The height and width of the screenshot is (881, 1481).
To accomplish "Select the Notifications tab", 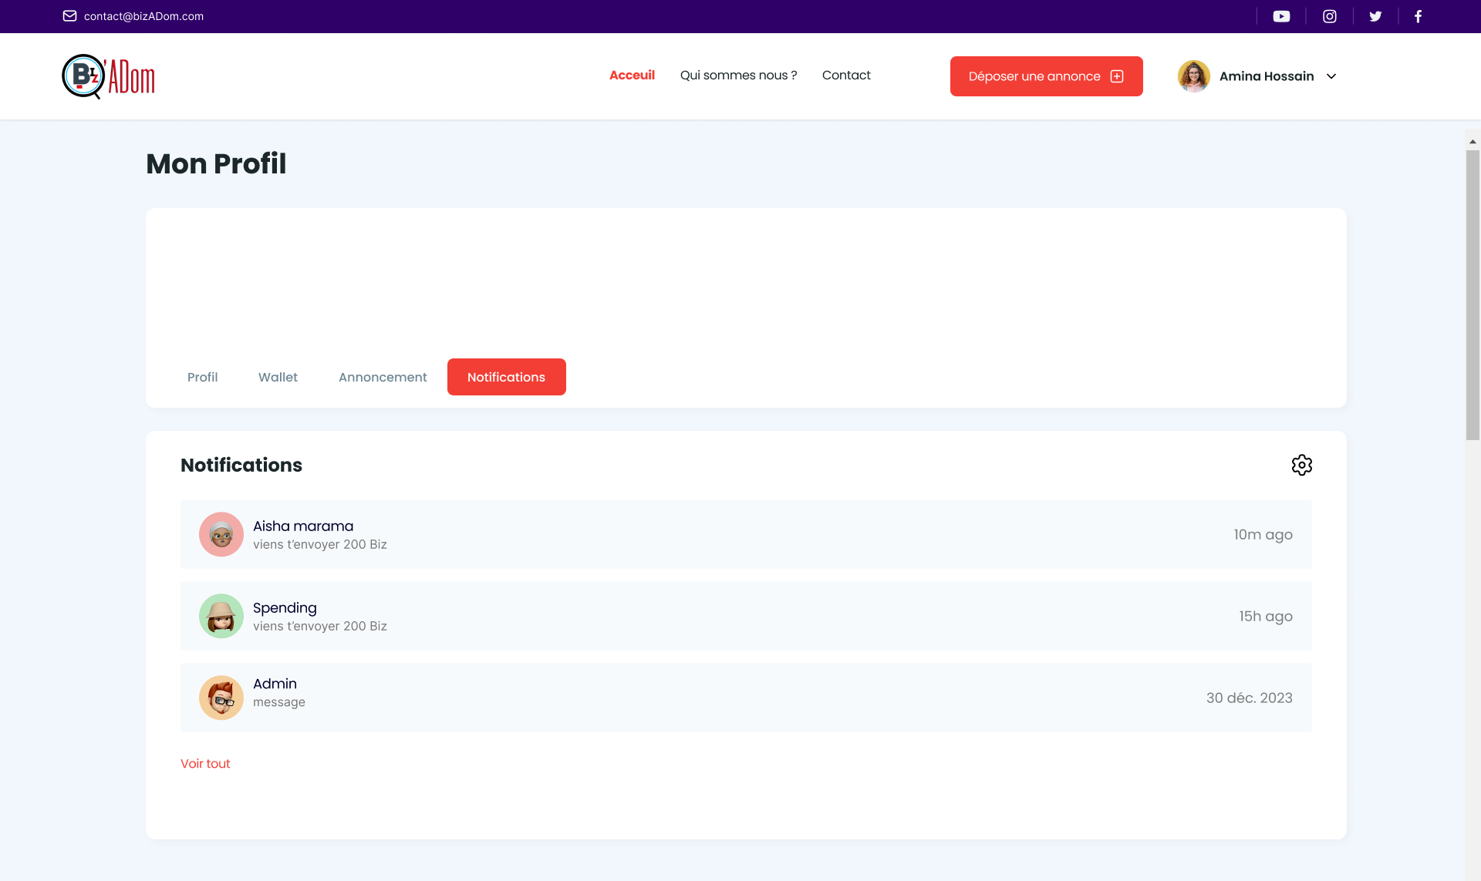I will tap(506, 377).
